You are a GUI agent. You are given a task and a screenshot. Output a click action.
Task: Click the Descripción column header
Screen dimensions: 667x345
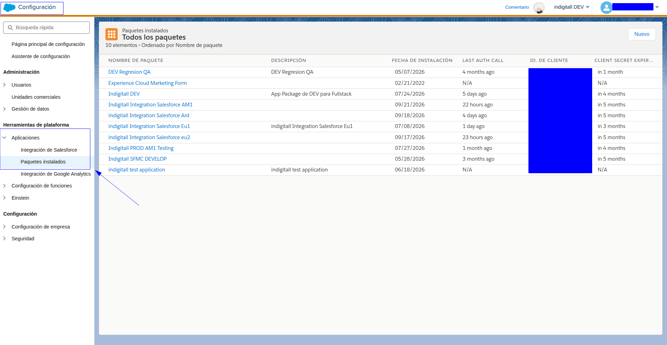coord(289,61)
